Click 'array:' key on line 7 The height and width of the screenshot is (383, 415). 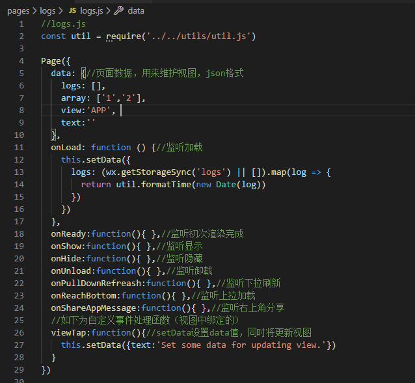tap(75, 98)
